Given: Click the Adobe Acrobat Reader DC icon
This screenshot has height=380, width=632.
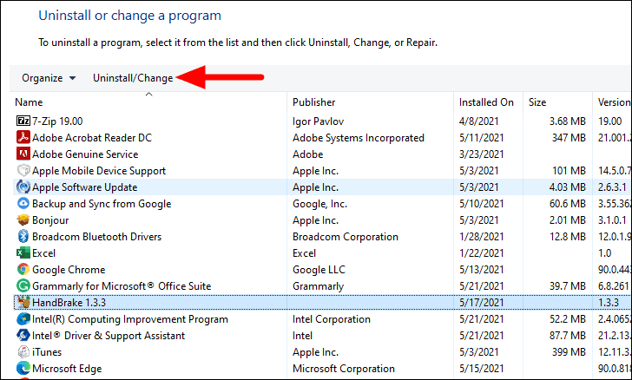Looking at the screenshot, I should click(23, 137).
